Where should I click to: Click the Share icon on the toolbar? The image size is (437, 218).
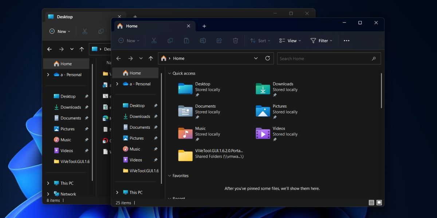click(219, 40)
